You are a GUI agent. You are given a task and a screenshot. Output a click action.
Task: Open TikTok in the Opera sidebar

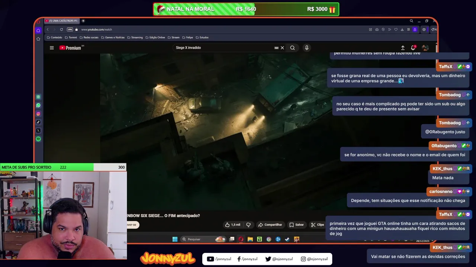pos(38,122)
